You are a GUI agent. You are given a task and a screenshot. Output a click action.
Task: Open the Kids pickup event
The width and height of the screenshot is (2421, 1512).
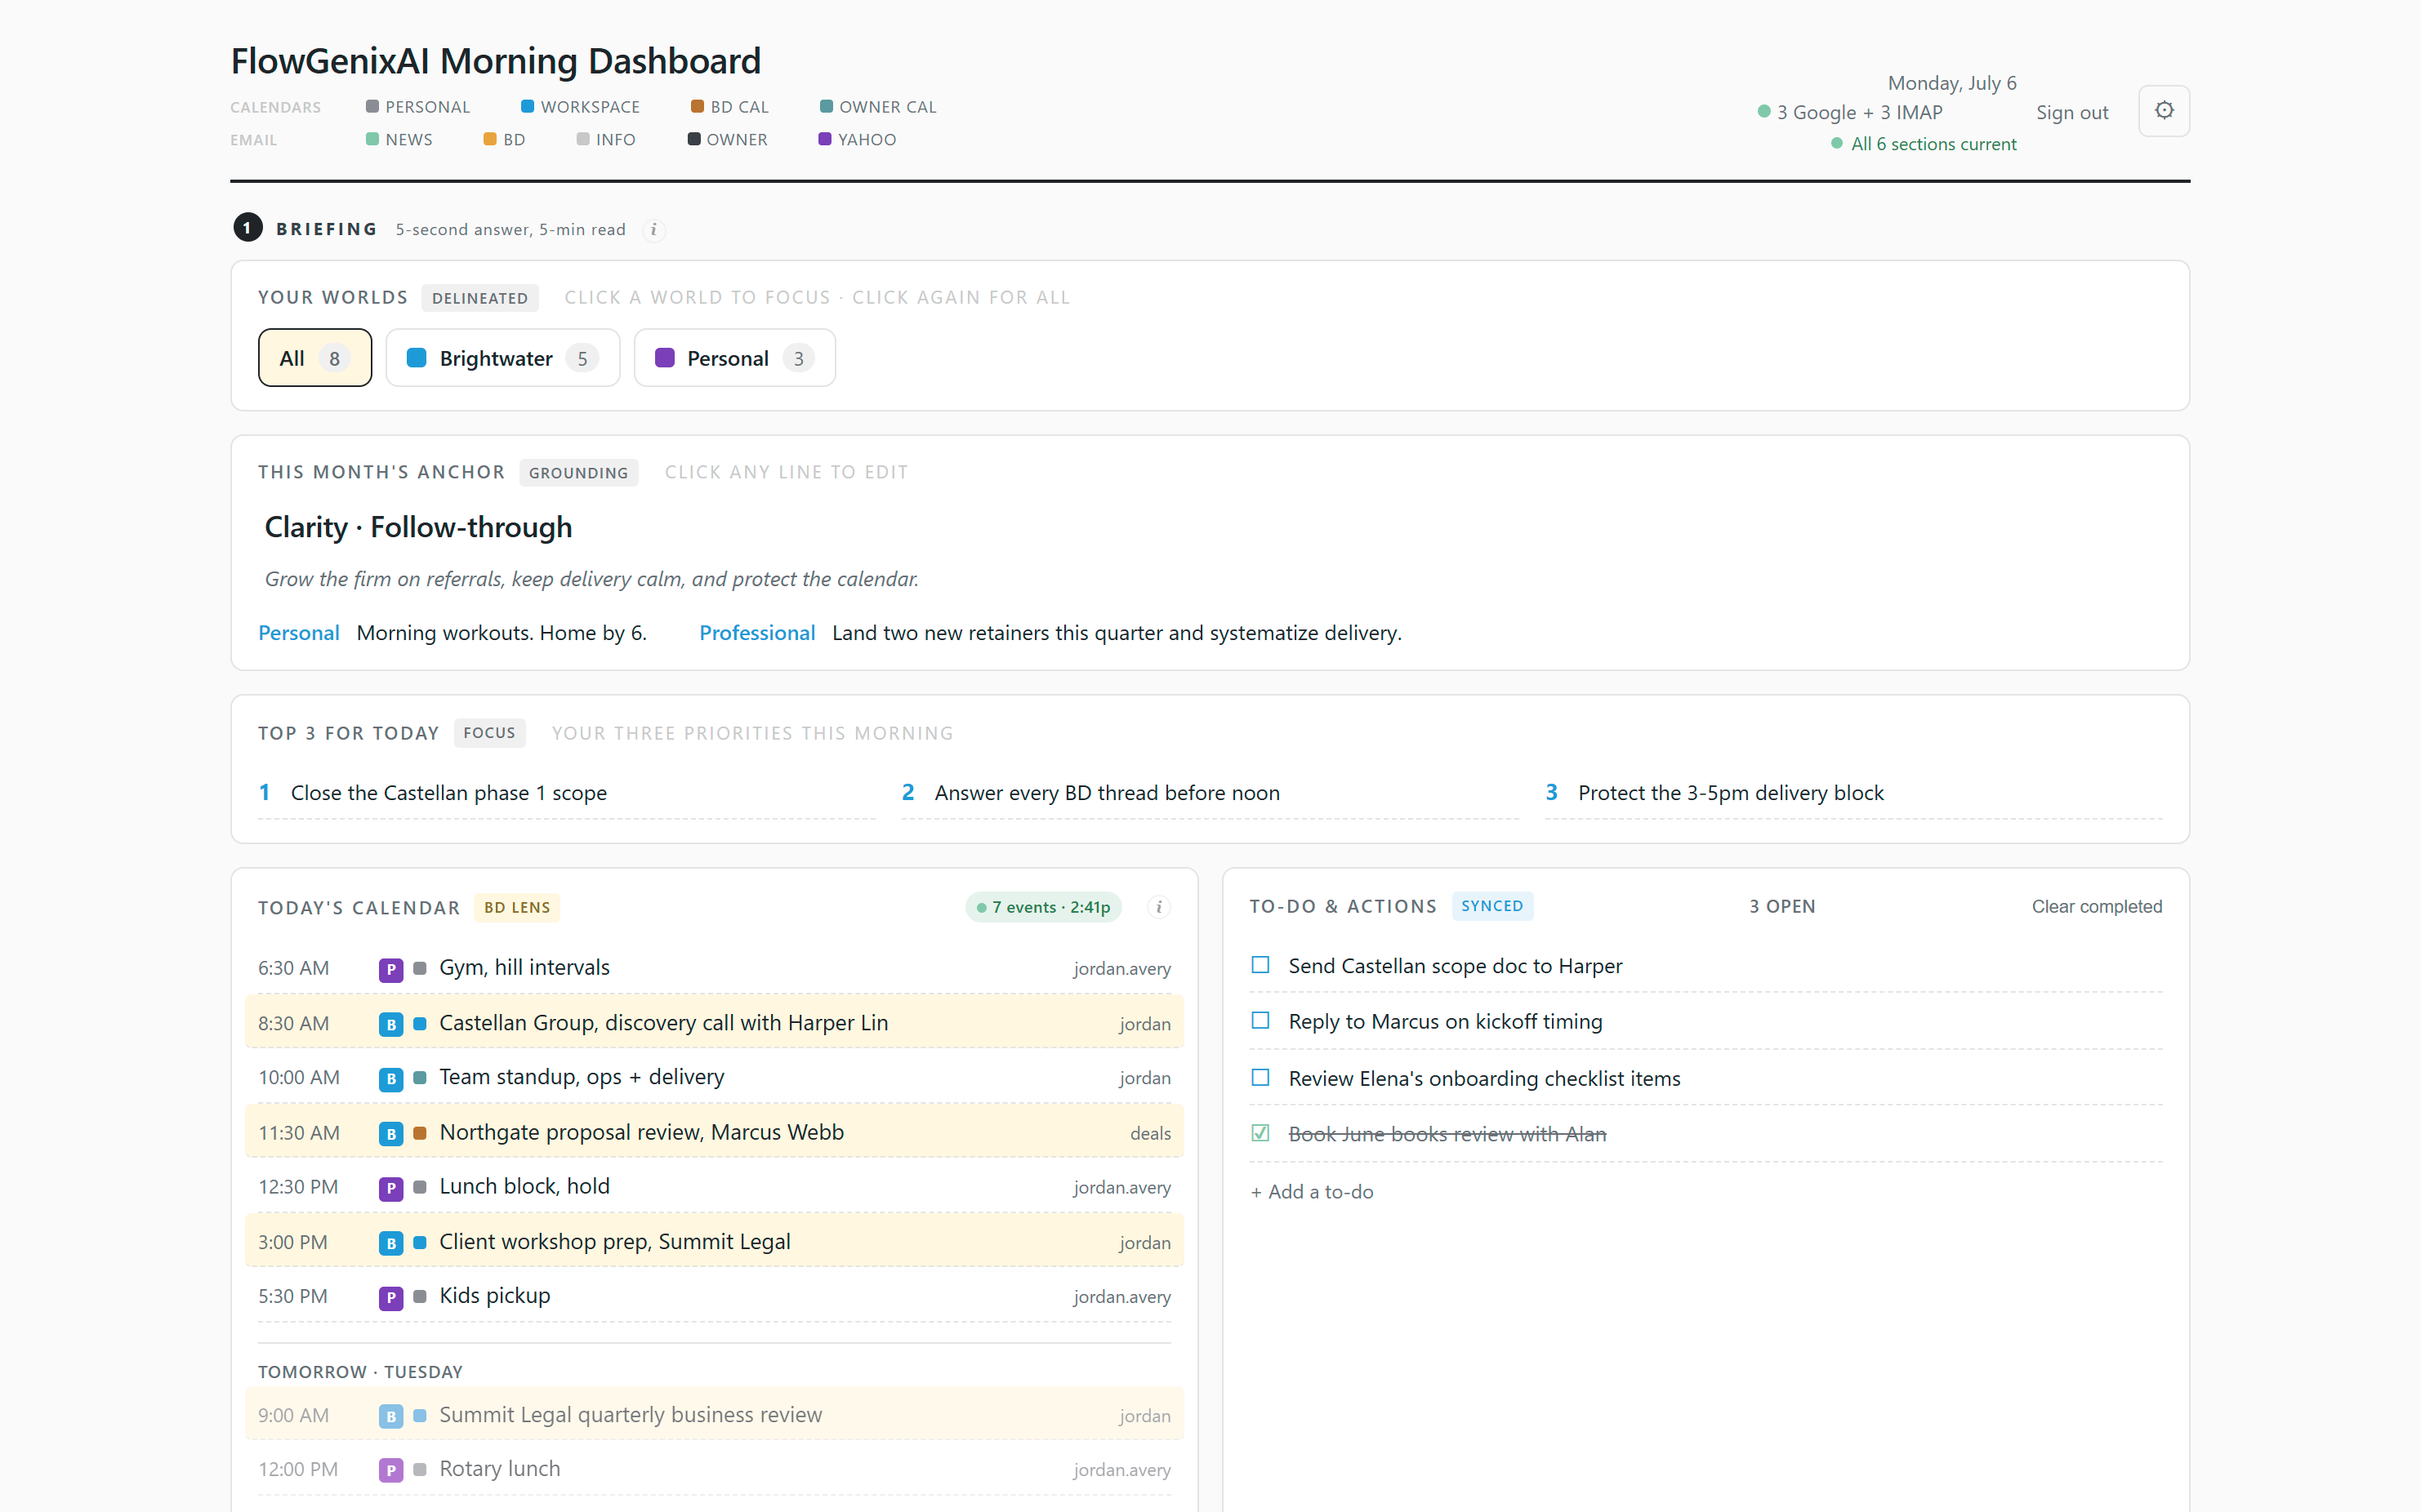tap(715, 1296)
